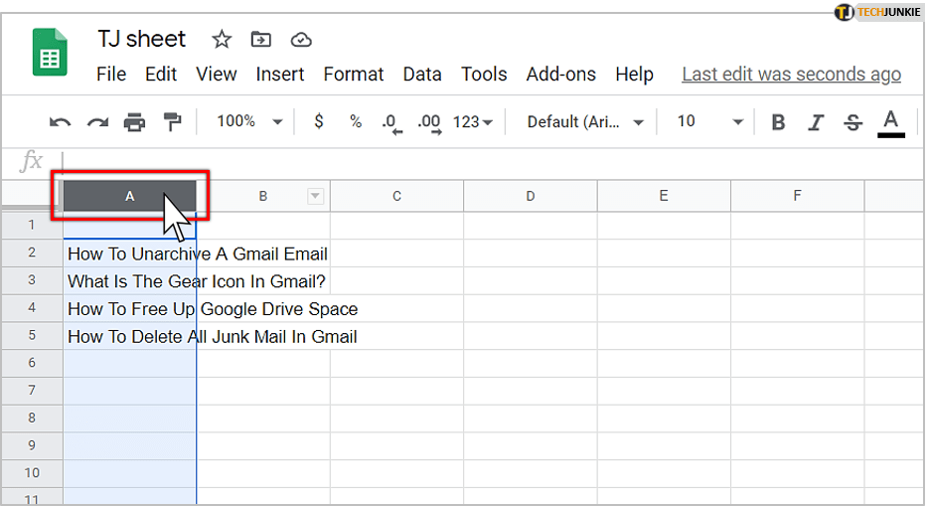Open the 100% zoom dropdown
928x506 pixels.
pos(248,121)
